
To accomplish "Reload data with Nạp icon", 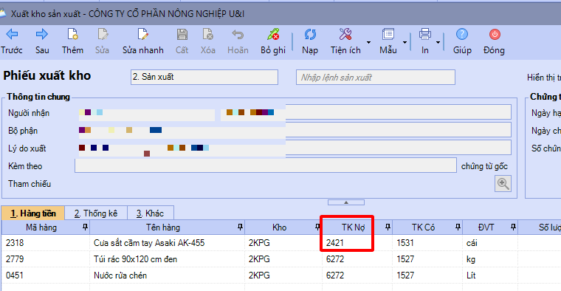I will pos(310,35).
